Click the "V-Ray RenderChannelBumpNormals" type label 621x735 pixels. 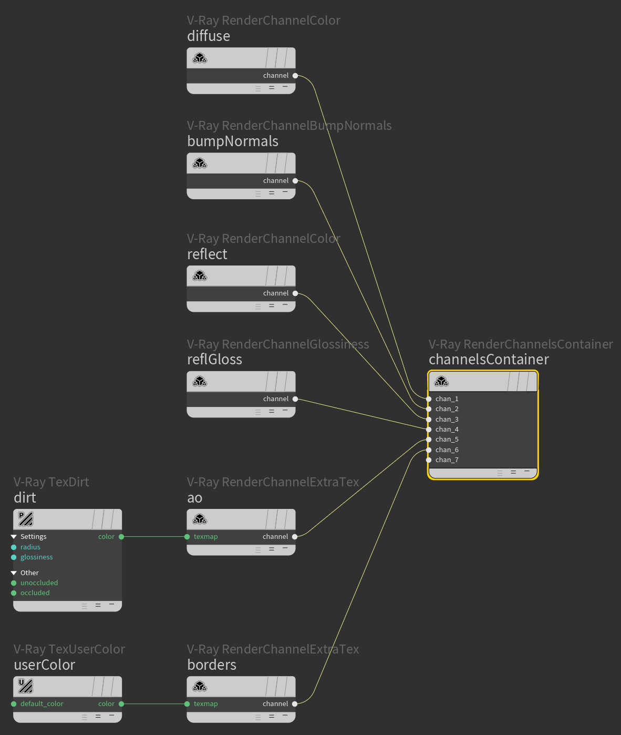pyautogui.click(x=289, y=125)
